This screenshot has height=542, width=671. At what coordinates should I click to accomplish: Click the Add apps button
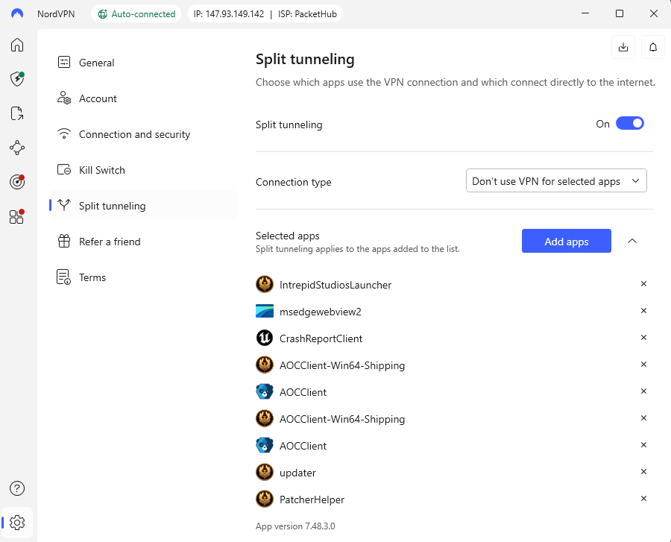(567, 241)
